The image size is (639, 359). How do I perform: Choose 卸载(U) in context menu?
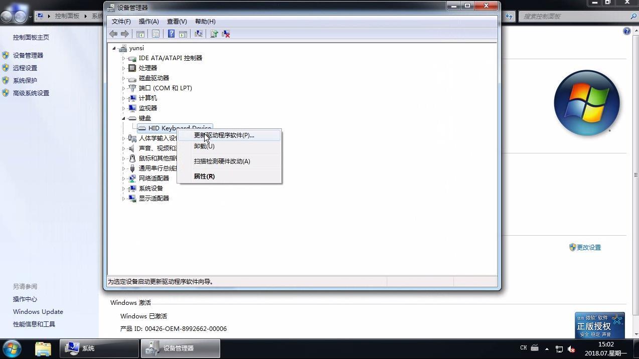229,146
